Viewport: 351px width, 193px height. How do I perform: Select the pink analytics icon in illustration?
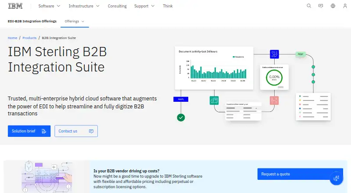click(274, 100)
